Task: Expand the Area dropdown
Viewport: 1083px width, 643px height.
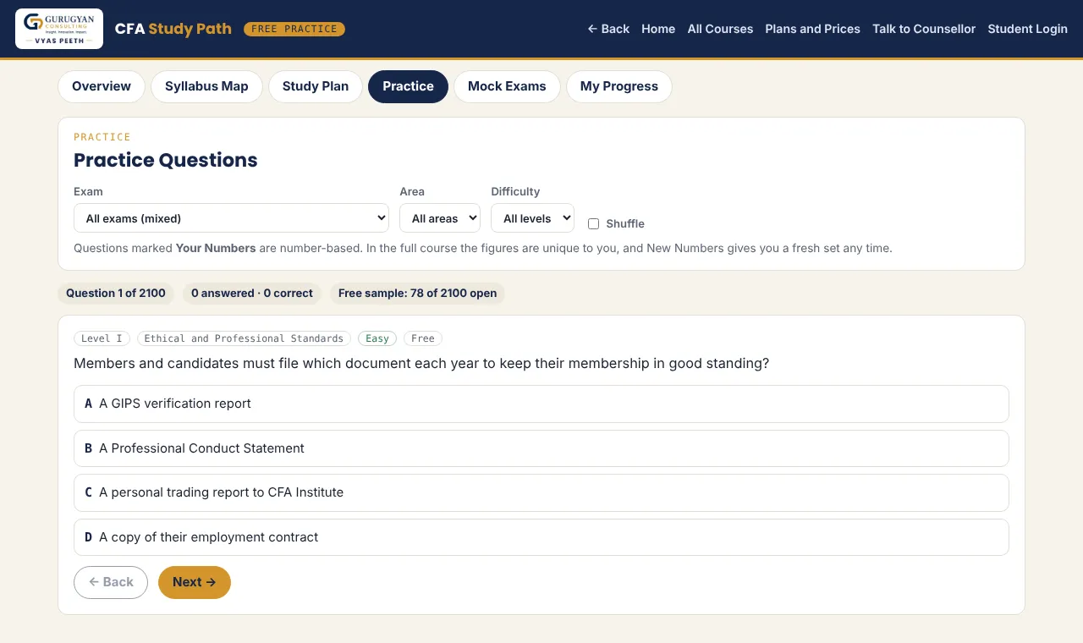Action: click(440, 218)
